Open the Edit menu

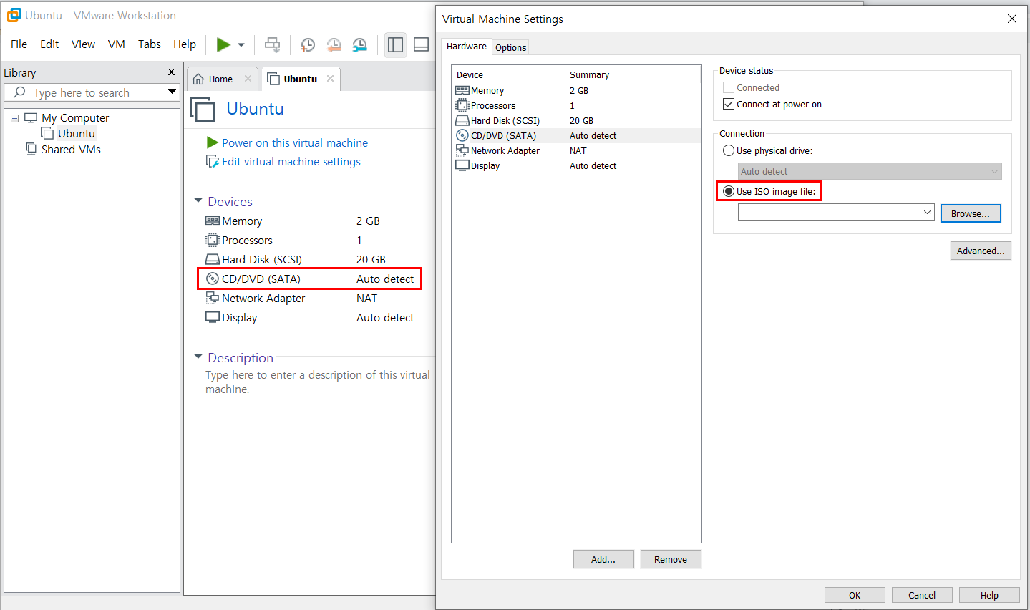point(49,44)
